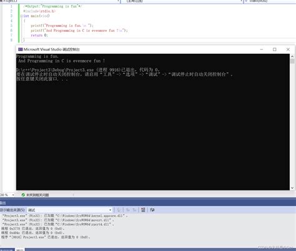Go to next message icon in output toolbar
This screenshot has height=251, width=296.
tap(134, 210)
